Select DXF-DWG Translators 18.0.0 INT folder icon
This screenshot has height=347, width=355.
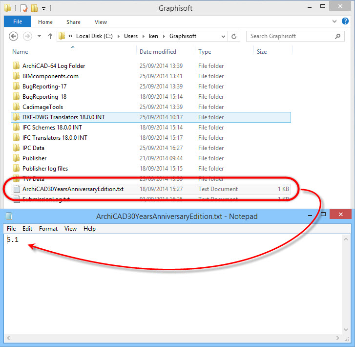pos(16,117)
